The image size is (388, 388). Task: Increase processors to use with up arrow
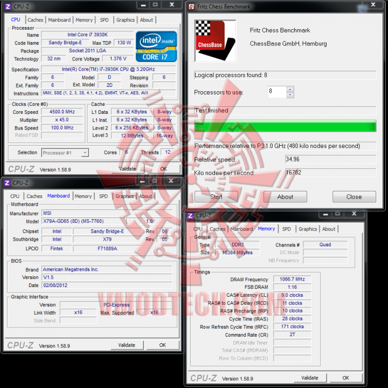[290, 89]
